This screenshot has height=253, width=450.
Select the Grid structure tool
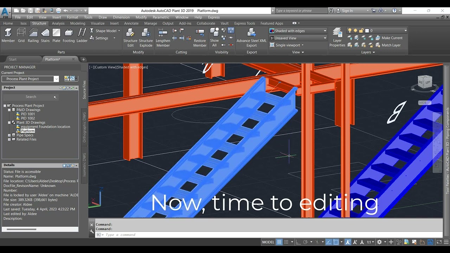click(x=21, y=36)
